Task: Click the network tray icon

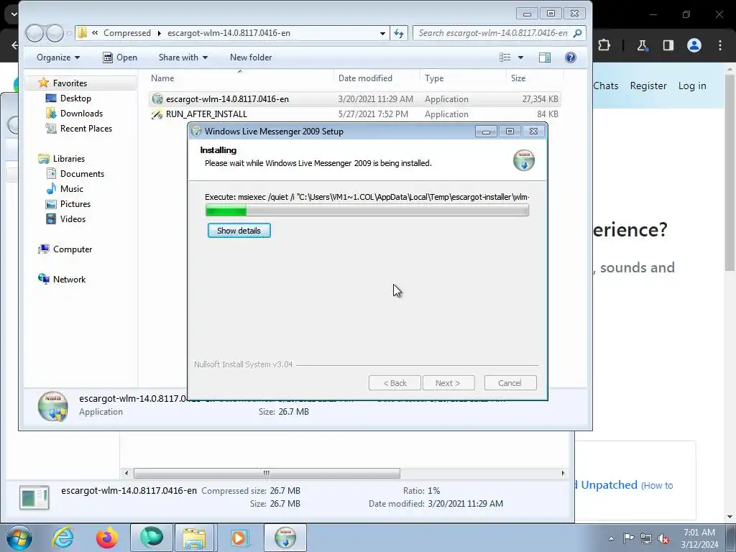Action: [646, 538]
